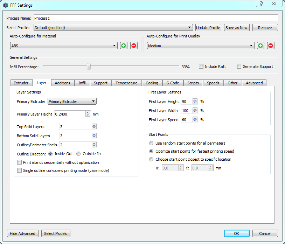Open the Select Profile dropdown
This screenshot has height=244, width=285.
tap(113, 28)
